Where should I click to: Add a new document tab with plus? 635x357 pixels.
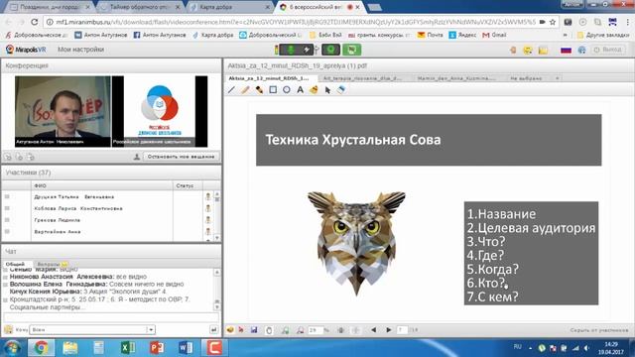pyautogui.click(x=558, y=78)
